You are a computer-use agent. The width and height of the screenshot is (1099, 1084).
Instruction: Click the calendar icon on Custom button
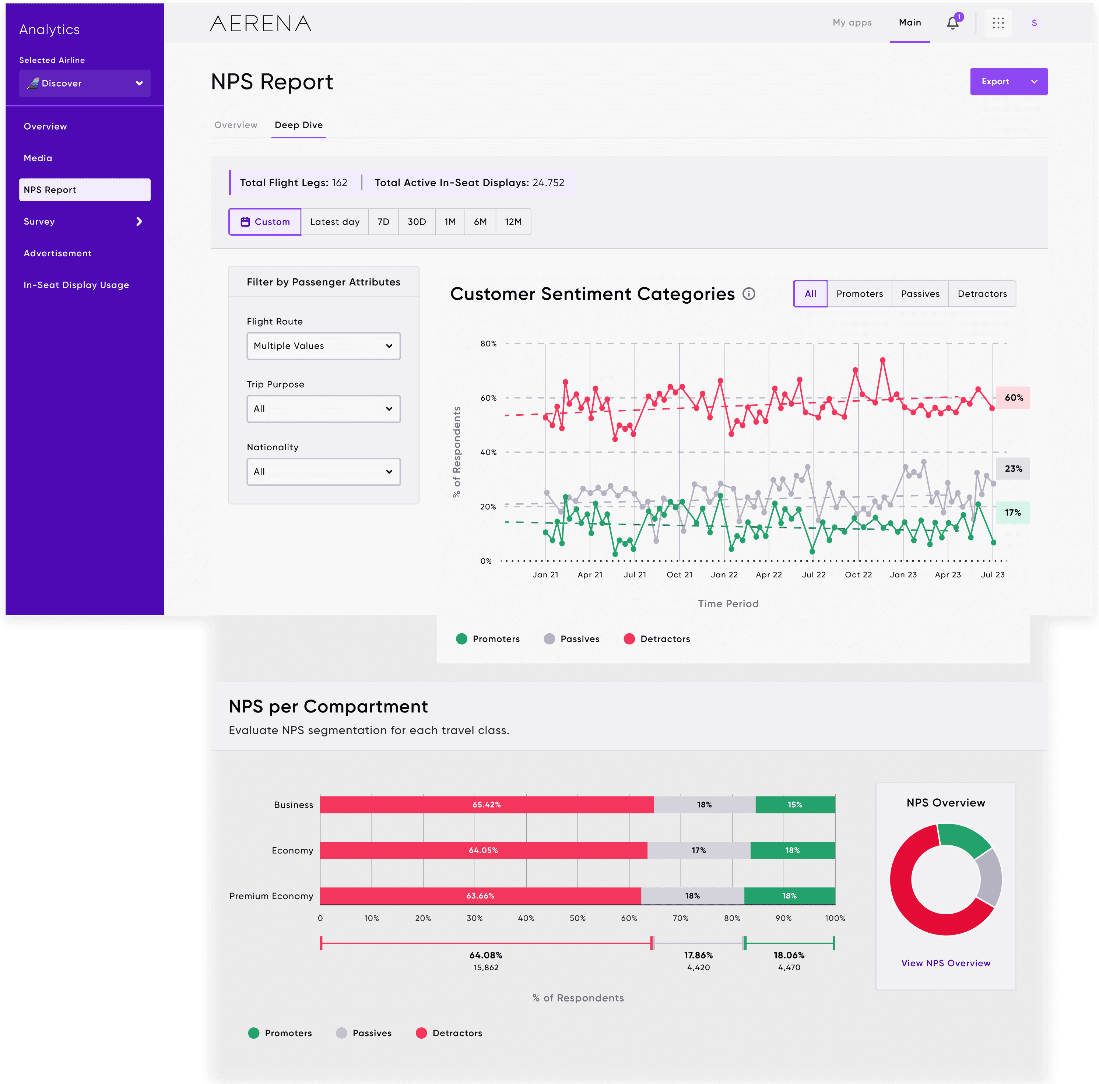point(245,222)
